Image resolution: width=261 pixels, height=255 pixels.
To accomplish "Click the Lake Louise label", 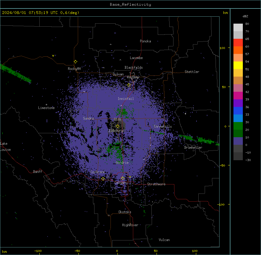I will [x=5, y=147].
